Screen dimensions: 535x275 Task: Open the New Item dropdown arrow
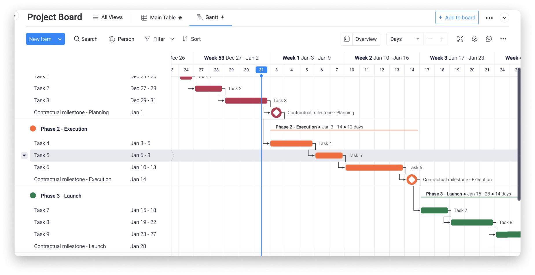tap(60, 39)
